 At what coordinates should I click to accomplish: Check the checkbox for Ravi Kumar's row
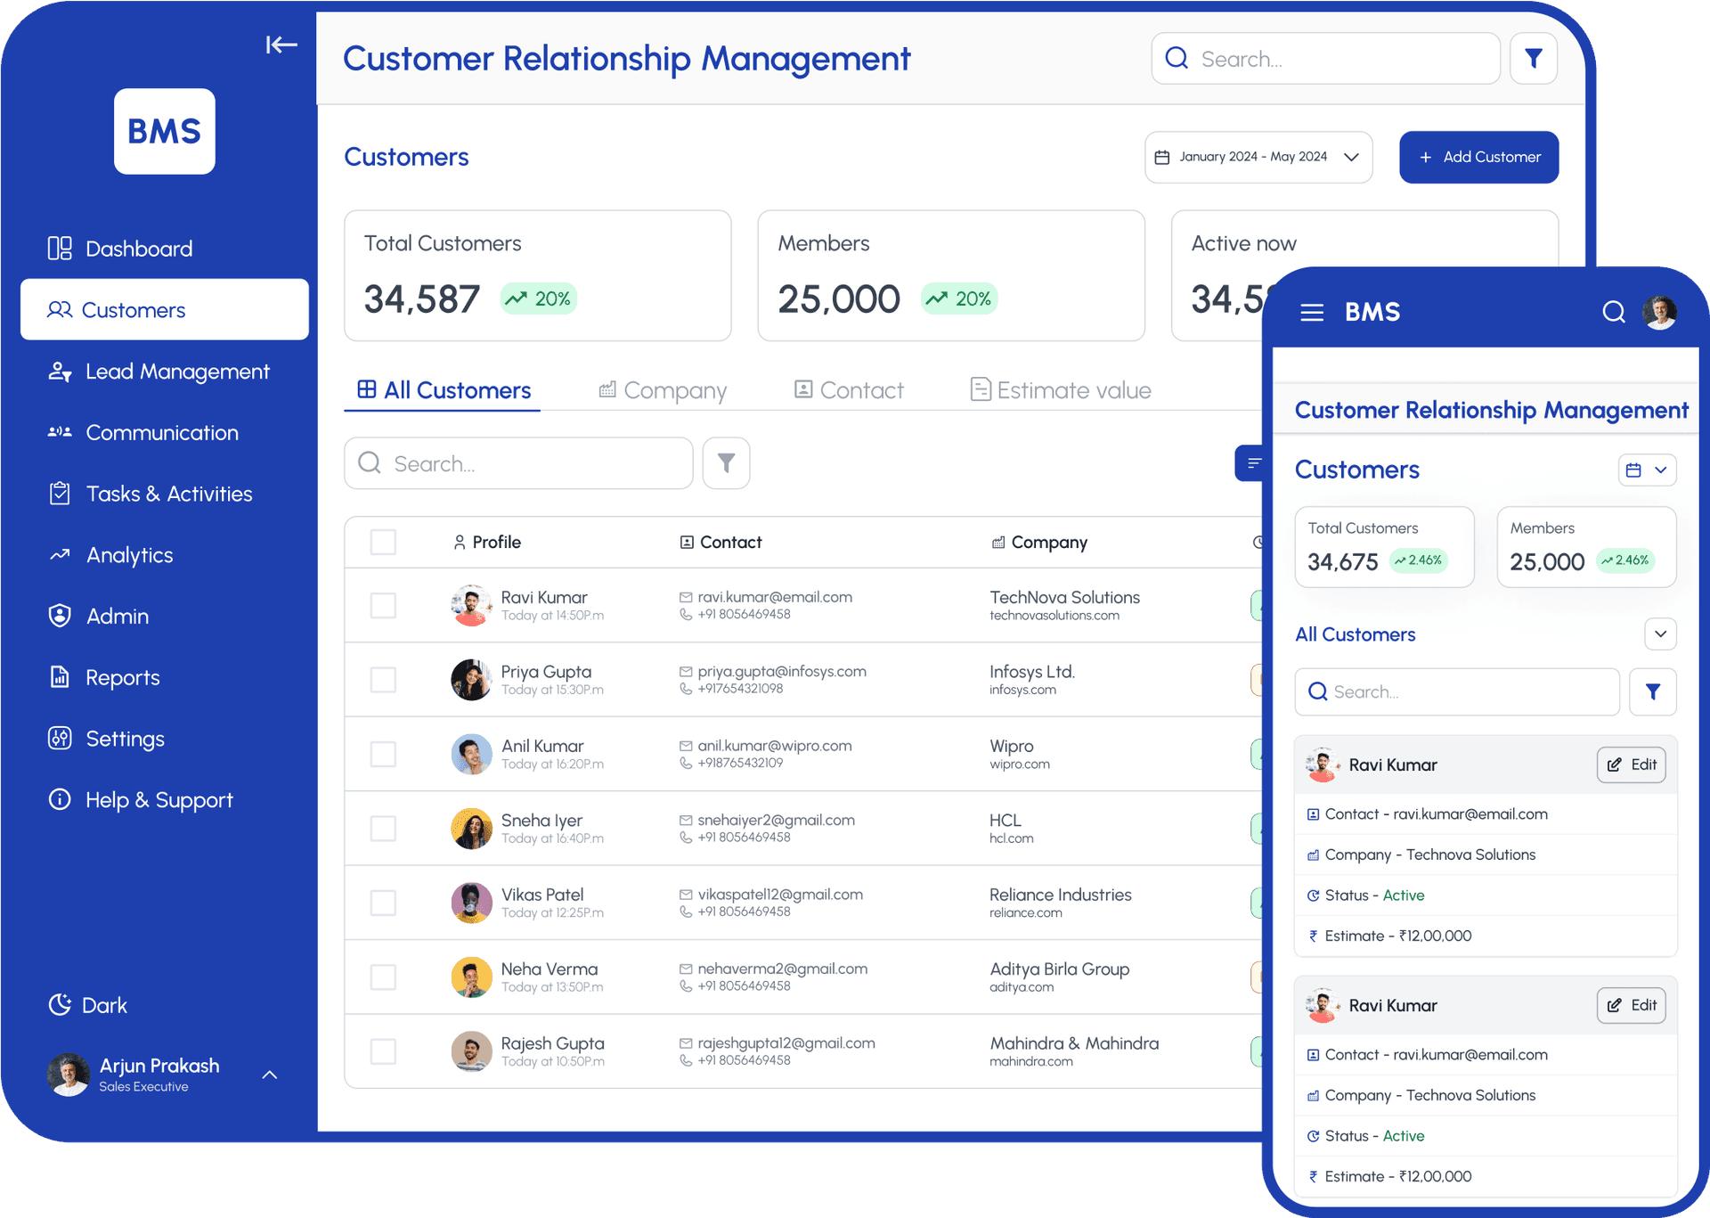[x=383, y=605]
